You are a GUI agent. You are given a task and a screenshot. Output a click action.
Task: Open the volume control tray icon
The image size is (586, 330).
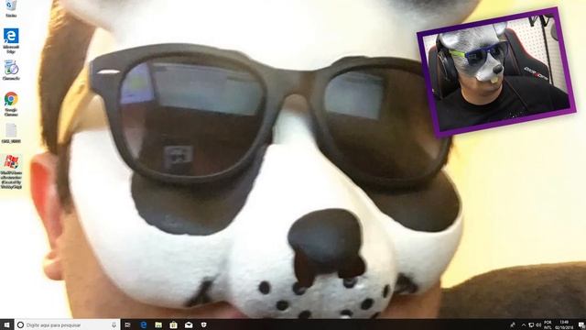pos(538,324)
